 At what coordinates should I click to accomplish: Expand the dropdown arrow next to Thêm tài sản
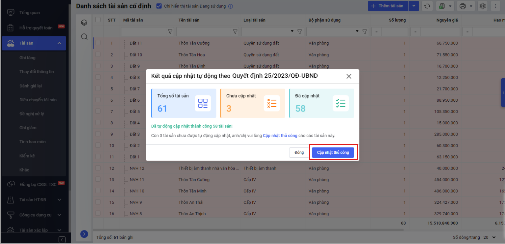414,6
